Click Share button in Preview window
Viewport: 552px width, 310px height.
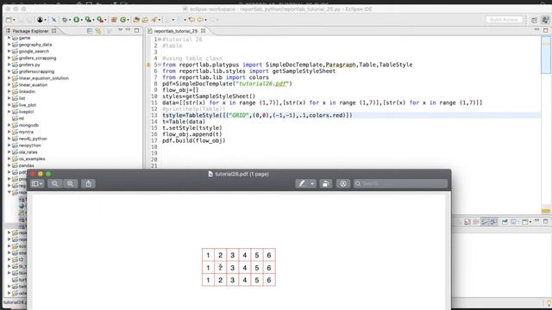pos(88,183)
